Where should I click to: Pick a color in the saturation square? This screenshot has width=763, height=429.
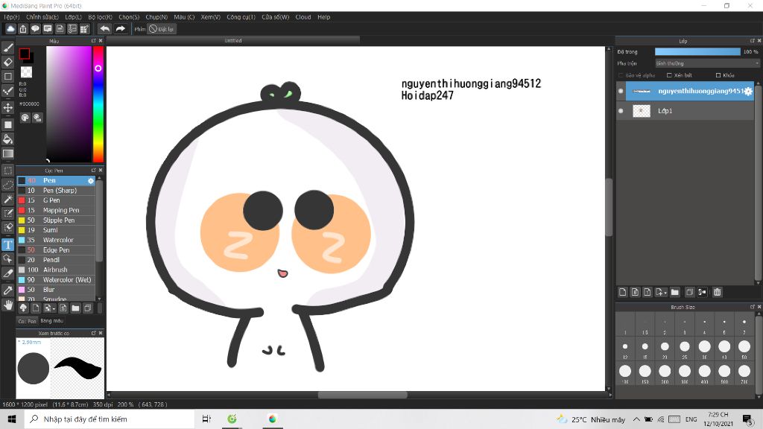[x=69, y=104]
